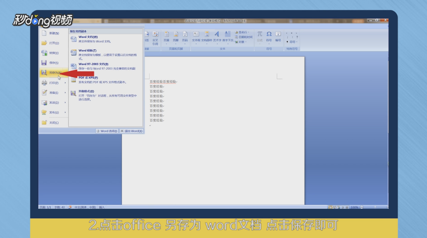Screen dimensions: 427x238
Task: Select 关闭(C) to close the document
Action: click(53, 123)
